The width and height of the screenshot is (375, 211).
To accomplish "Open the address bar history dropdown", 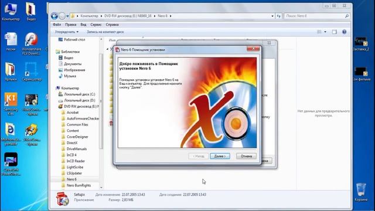I will [272, 16].
